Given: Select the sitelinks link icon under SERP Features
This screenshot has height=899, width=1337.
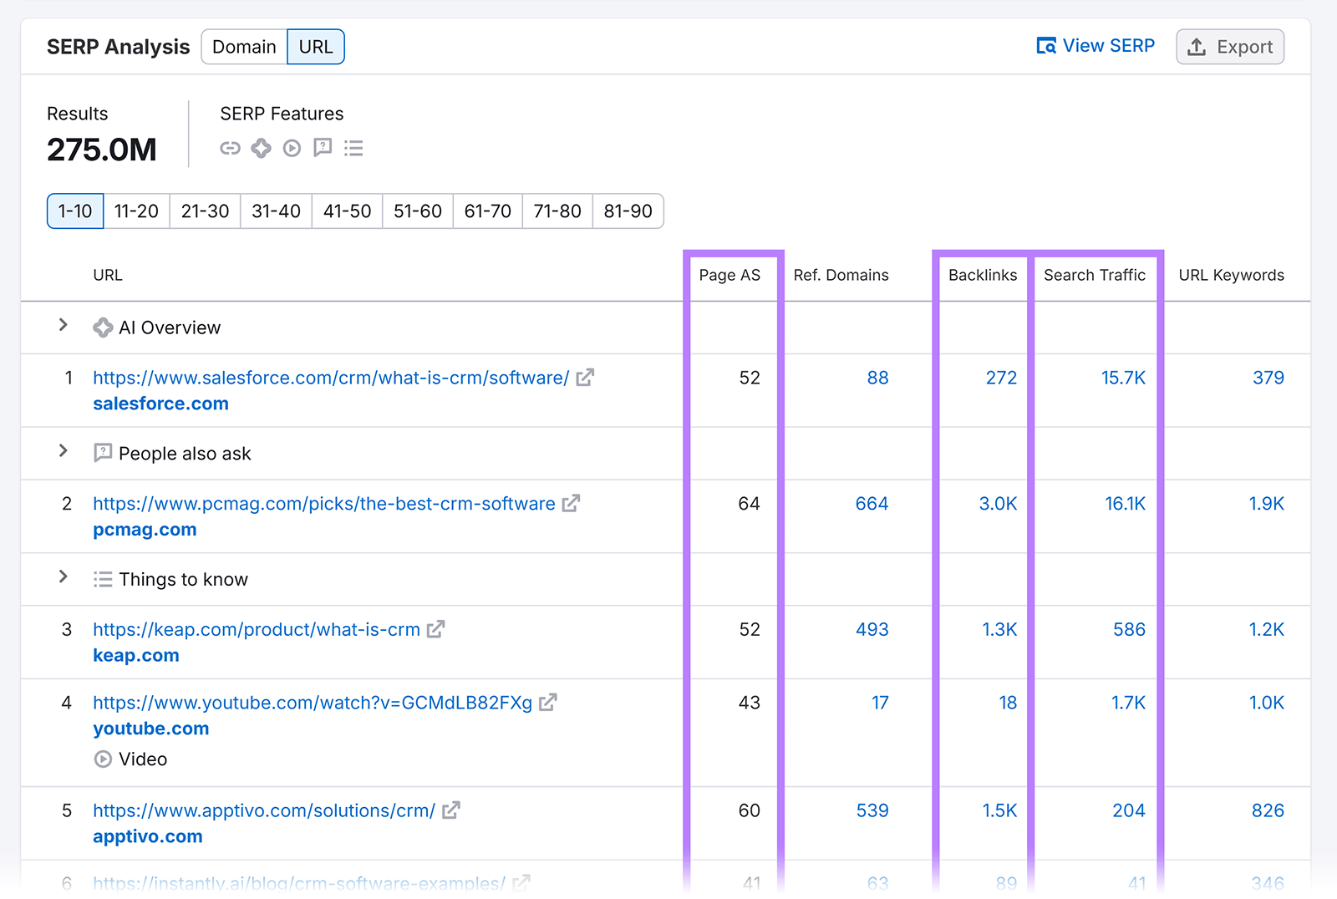Looking at the screenshot, I should 230,148.
